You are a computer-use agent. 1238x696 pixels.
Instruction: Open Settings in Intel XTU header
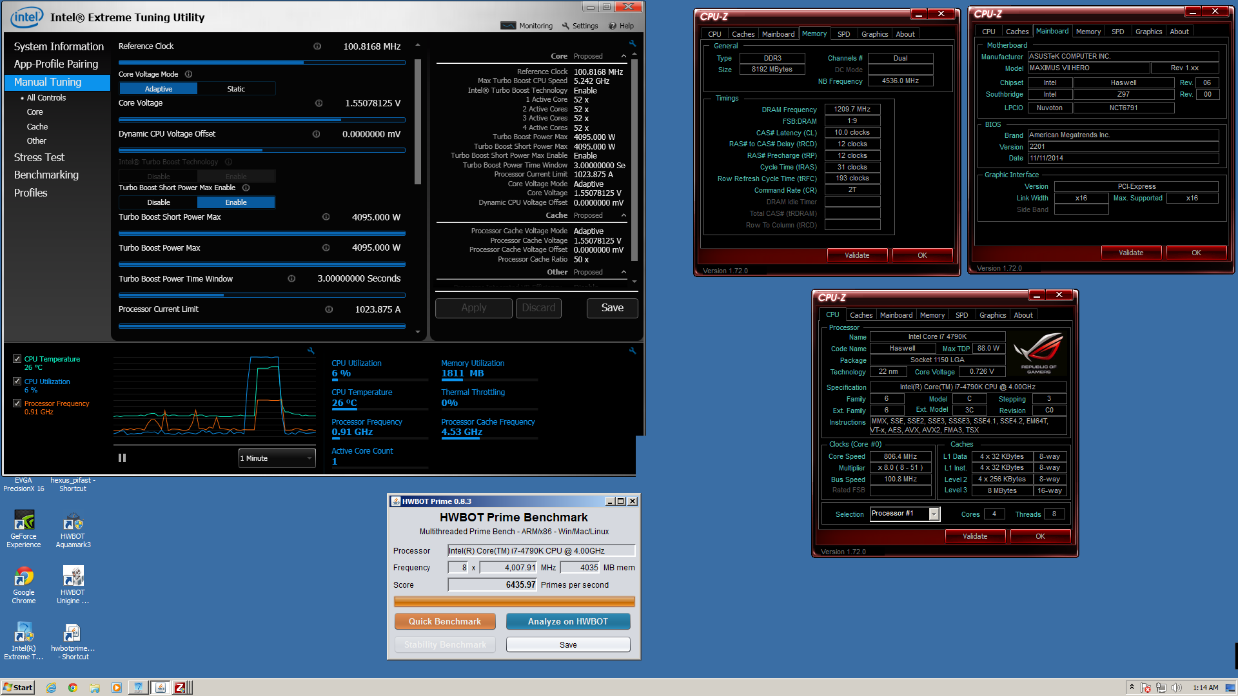coord(580,26)
